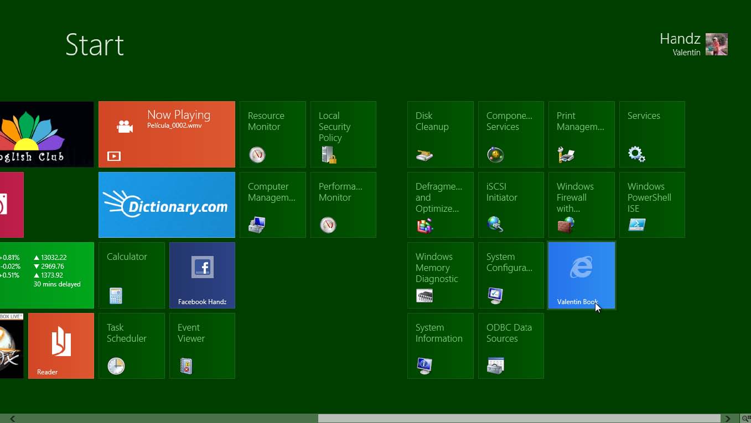The height and width of the screenshot is (423, 751).
Task: Open the Task Scheduler clock tile
Action: pos(131,346)
